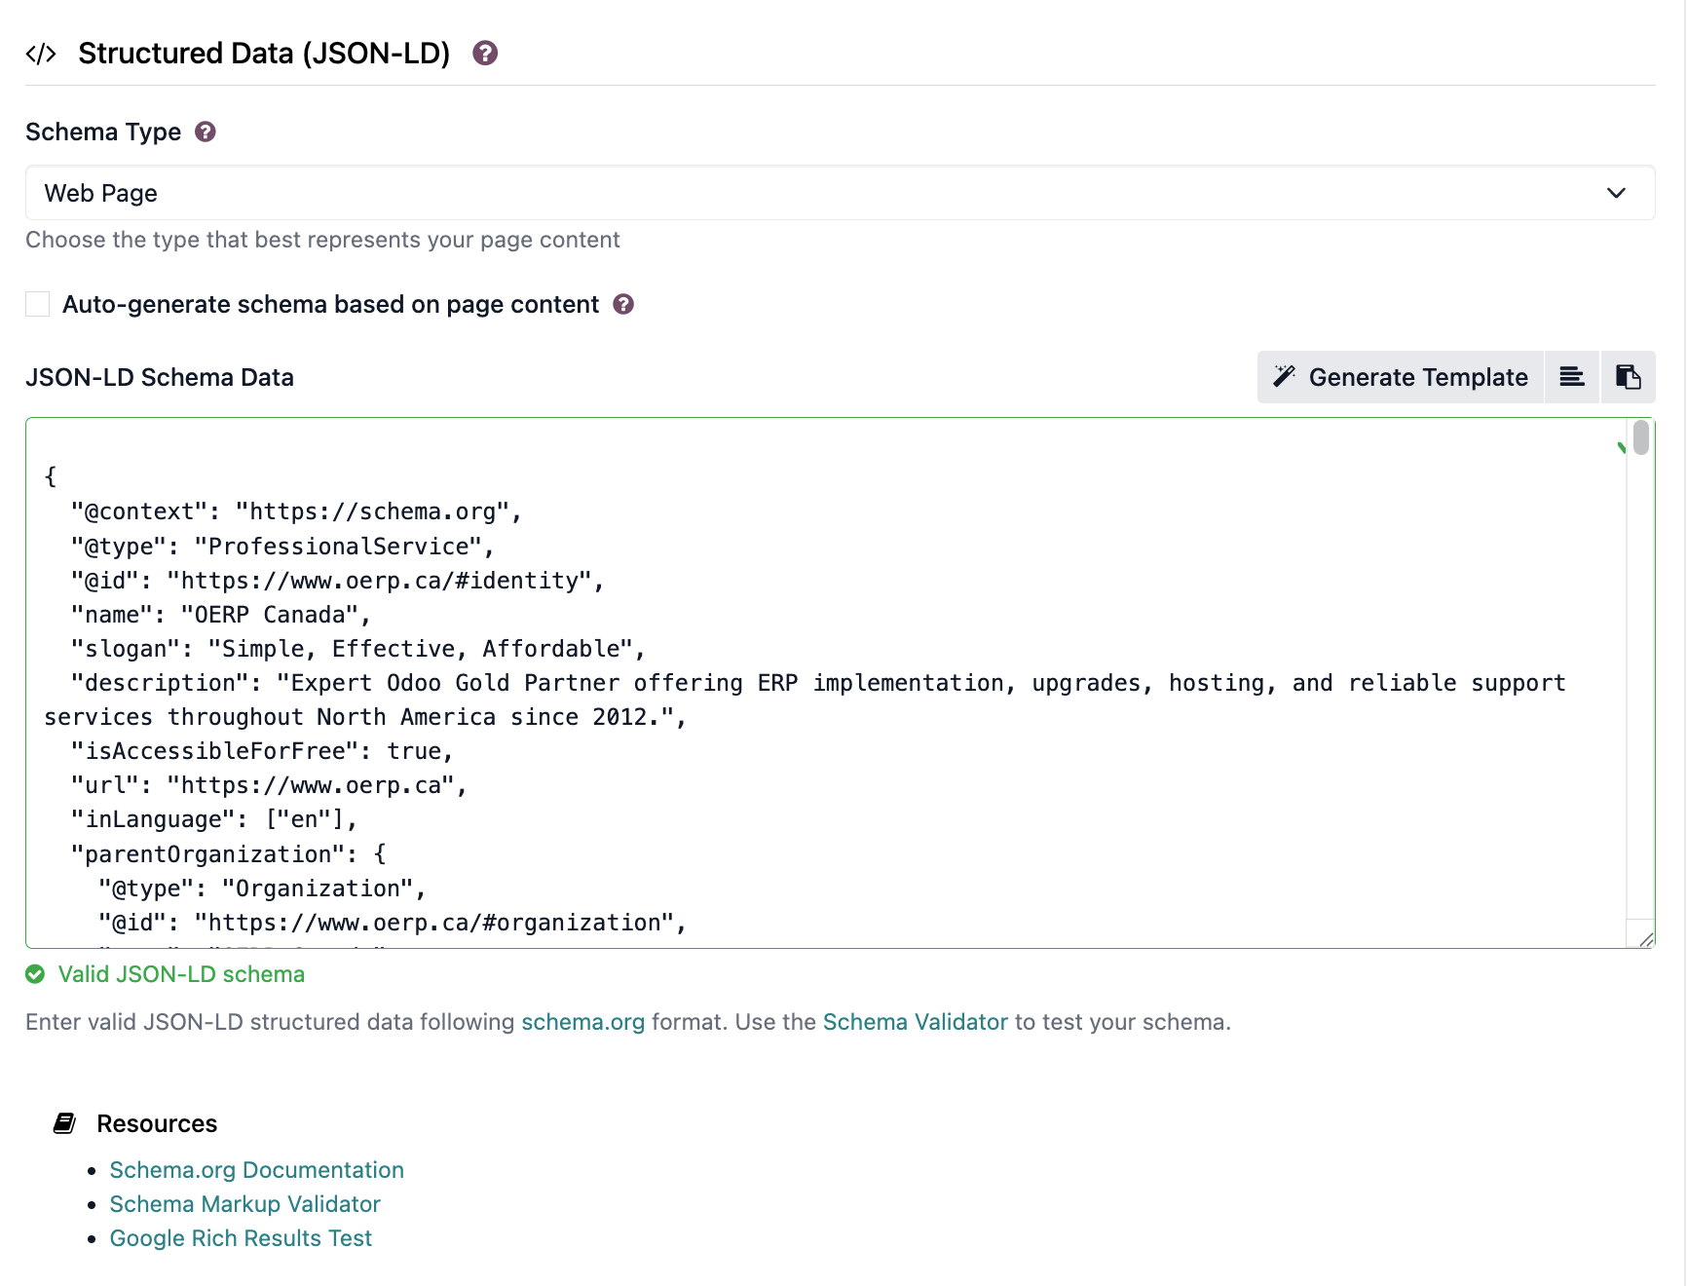Click the code brackets icon in the header
1687x1286 pixels.
click(40, 54)
